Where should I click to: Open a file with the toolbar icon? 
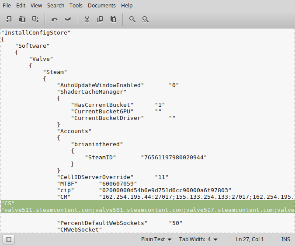click(22, 19)
